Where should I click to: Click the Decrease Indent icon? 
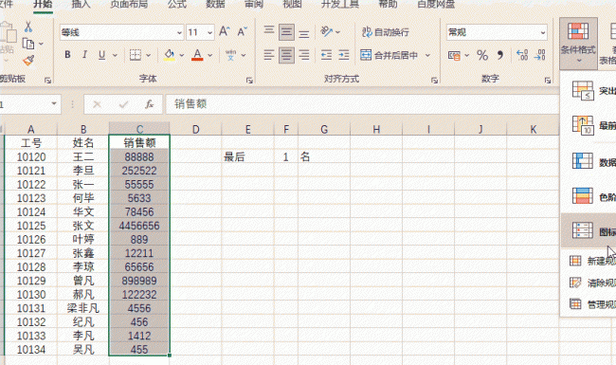tap(326, 55)
